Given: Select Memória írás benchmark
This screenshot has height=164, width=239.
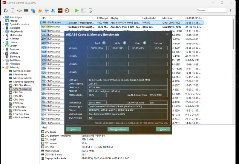Looking at the screenshot, I should [x=20, y=75].
